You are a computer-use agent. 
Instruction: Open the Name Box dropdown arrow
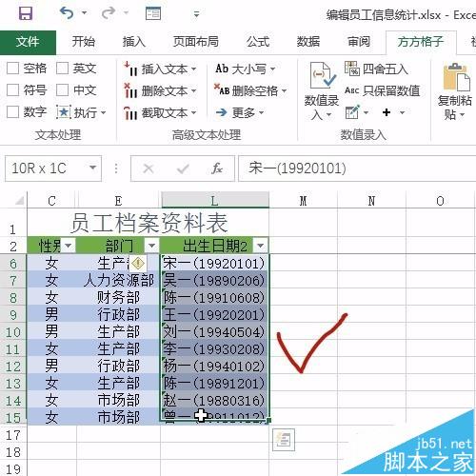pyautogui.click(x=92, y=168)
